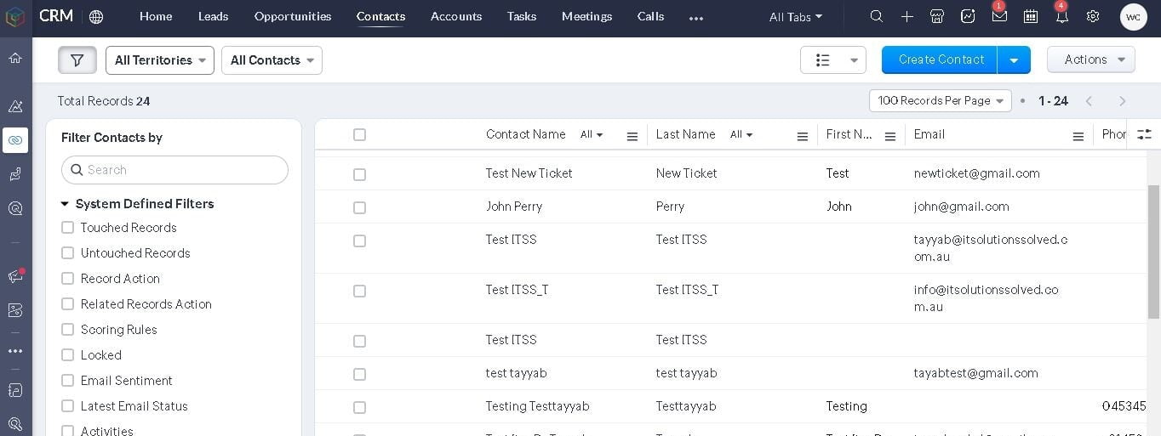Select the John Perry row checkbox
1161x436 pixels.
(359, 207)
